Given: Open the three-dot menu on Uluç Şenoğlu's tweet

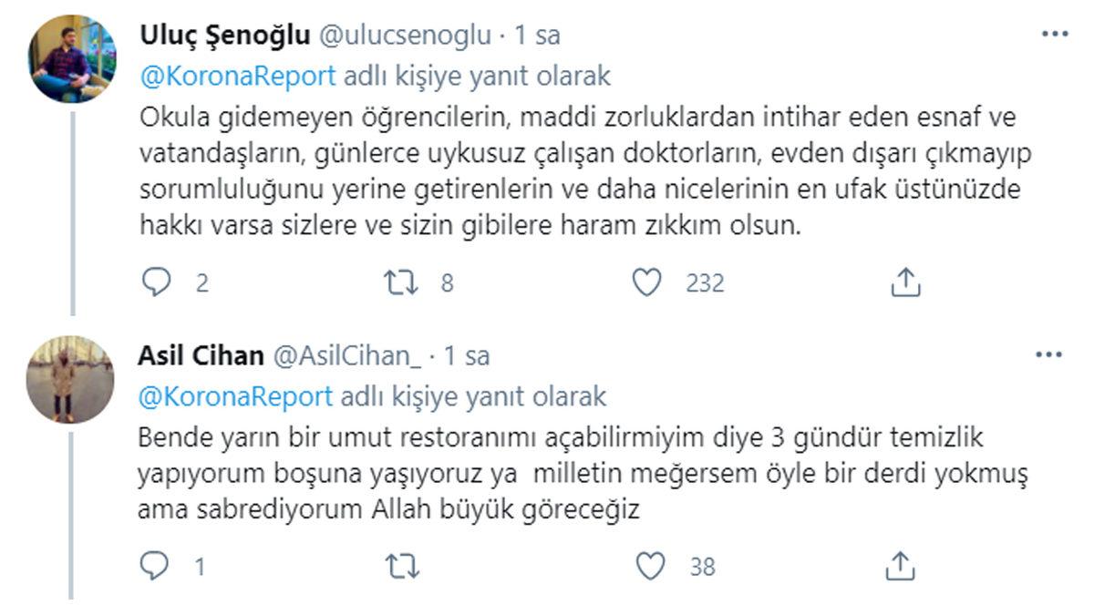Looking at the screenshot, I should 1053,32.
